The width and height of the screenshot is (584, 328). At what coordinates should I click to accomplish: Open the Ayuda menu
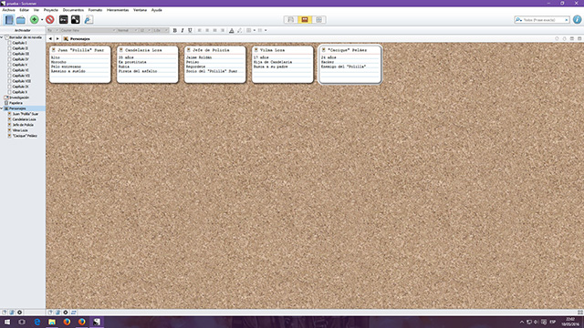157,10
